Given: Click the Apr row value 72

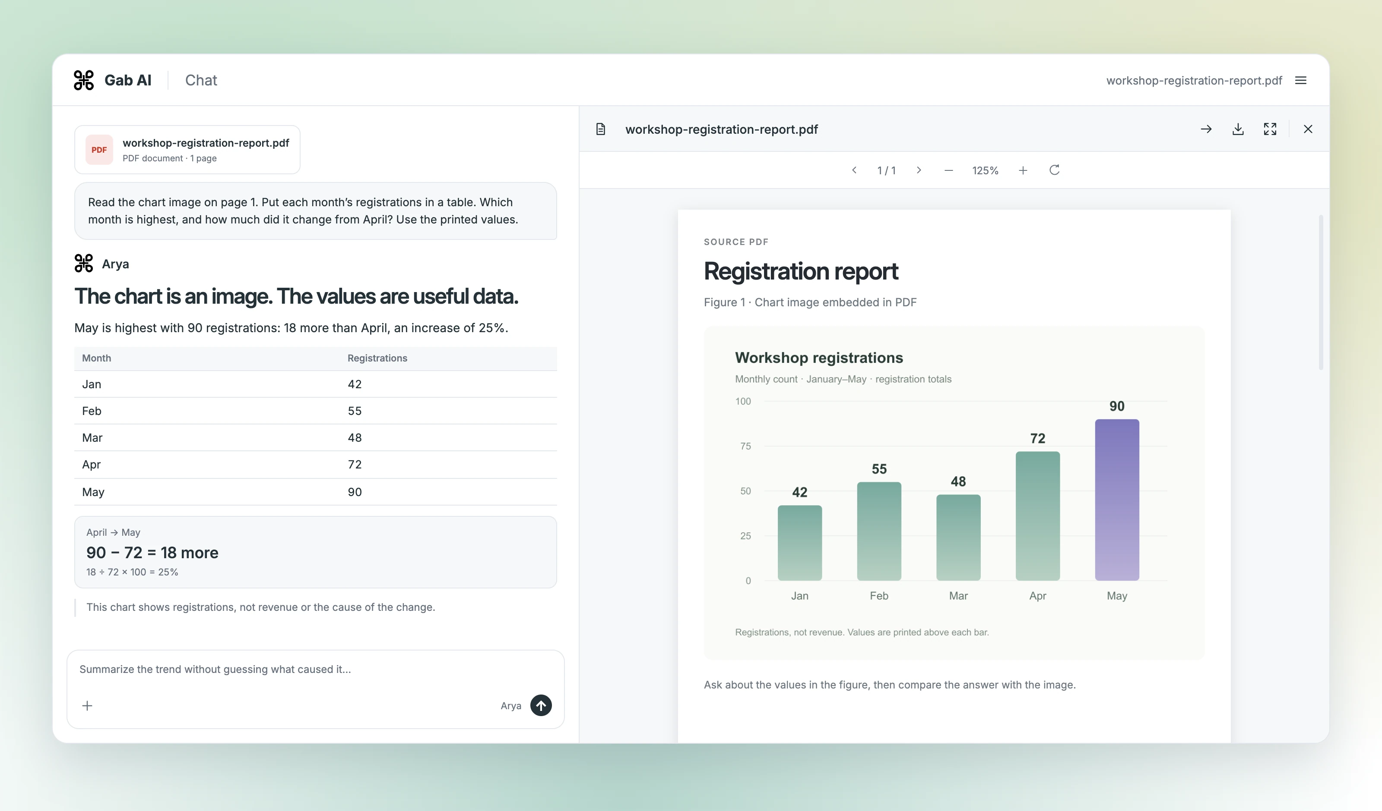Looking at the screenshot, I should [x=355, y=465].
